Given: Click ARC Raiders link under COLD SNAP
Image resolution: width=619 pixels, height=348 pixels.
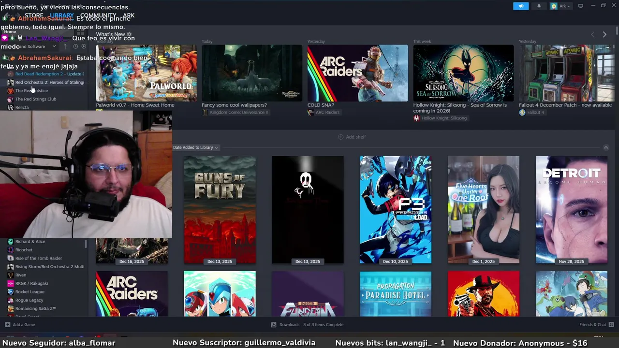Looking at the screenshot, I should tap(324, 113).
